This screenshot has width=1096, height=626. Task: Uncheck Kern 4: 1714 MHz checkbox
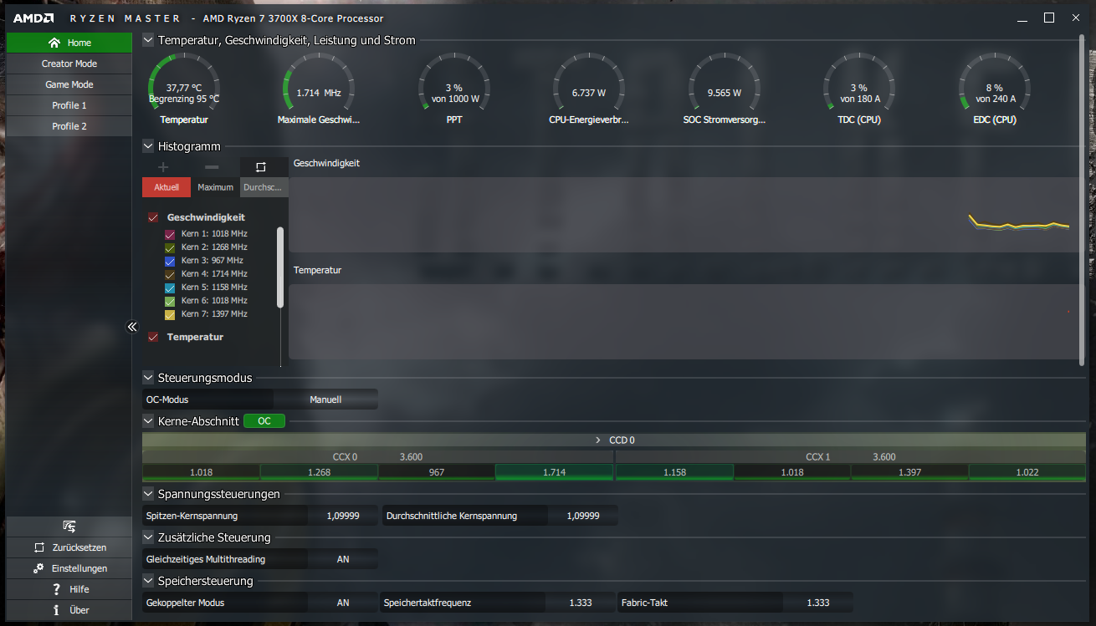(170, 275)
